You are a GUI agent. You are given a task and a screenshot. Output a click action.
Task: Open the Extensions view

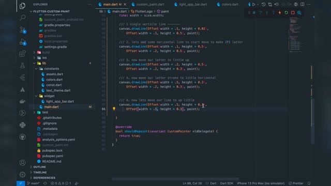pos(22,54)
